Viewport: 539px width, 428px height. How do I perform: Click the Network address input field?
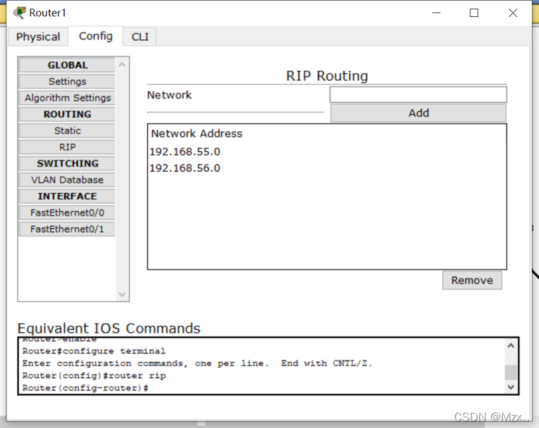point(418,95)
